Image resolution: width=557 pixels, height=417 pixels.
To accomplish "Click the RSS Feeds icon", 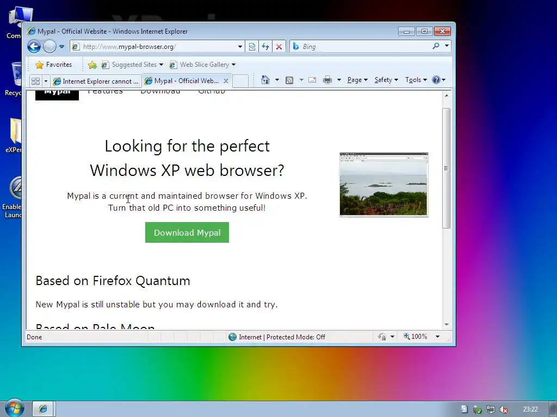I will 289,80.
